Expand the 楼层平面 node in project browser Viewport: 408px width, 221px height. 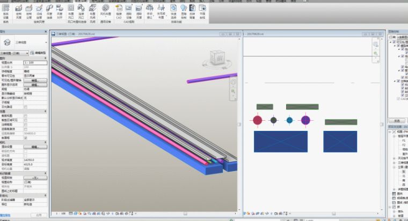[394, 136]
